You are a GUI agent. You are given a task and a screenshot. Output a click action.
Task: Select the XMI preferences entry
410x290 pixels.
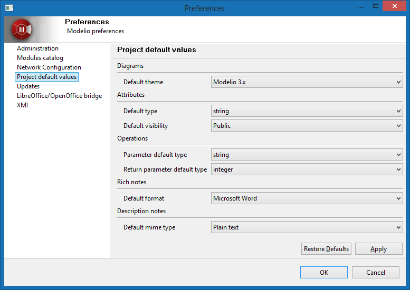click(22, 105)
